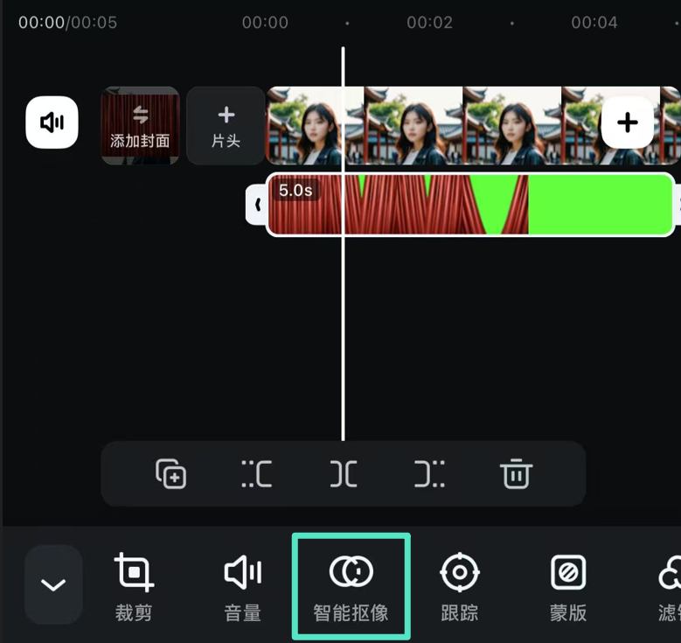Duplicate the selected clip with copy icon

coord(170,473)
